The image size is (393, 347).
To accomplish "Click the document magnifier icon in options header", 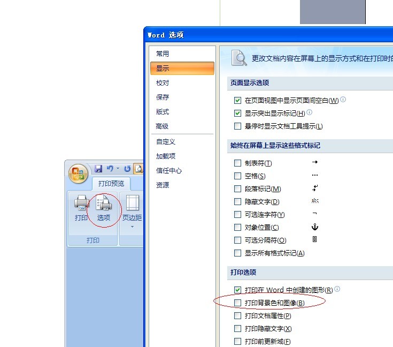I will coord(239,58).
